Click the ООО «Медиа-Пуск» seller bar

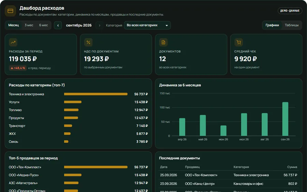point(73,175)
